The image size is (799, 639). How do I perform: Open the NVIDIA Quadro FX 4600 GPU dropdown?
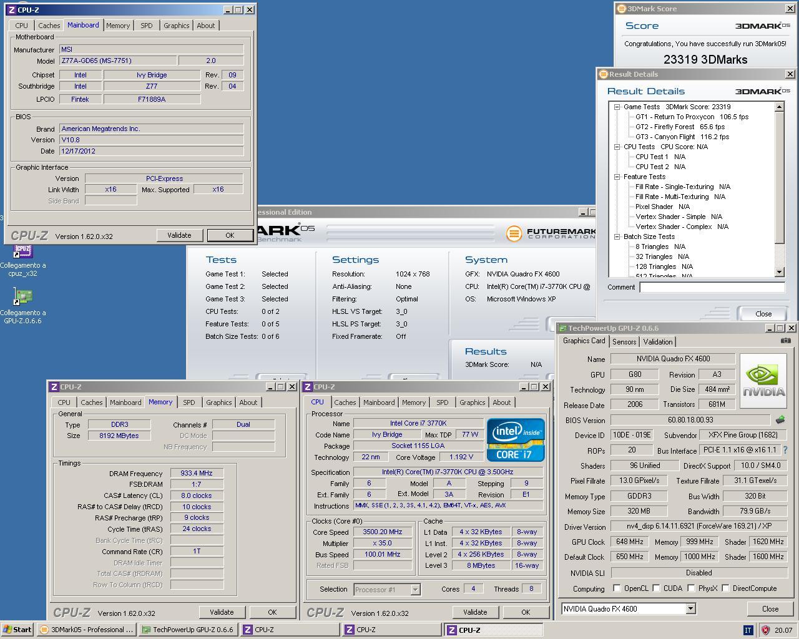[690, 608]
